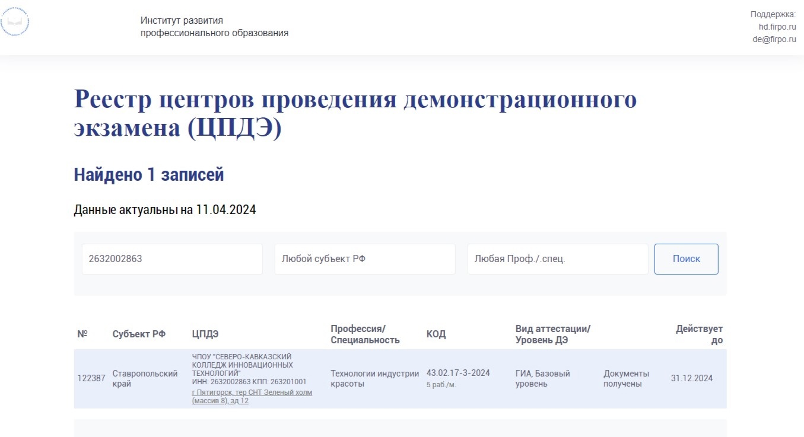Expand the "Любая Проф./.спец." selector
This screenshot has height=437, width=804.
(x=557, y=259)
